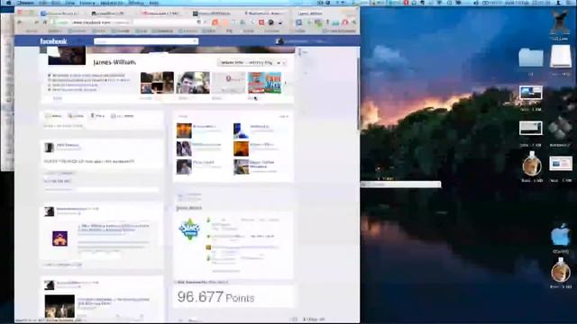Image resolution: width=577 pixels, height=324 pixels.
Task: Select the Photo composer tab
Action: (76, 116)
